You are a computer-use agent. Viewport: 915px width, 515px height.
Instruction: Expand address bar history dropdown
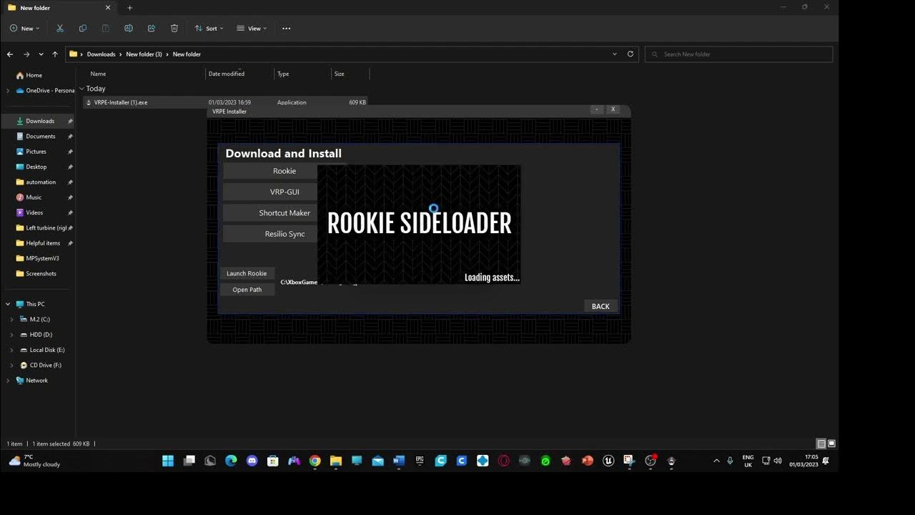[x=615, y=54]
